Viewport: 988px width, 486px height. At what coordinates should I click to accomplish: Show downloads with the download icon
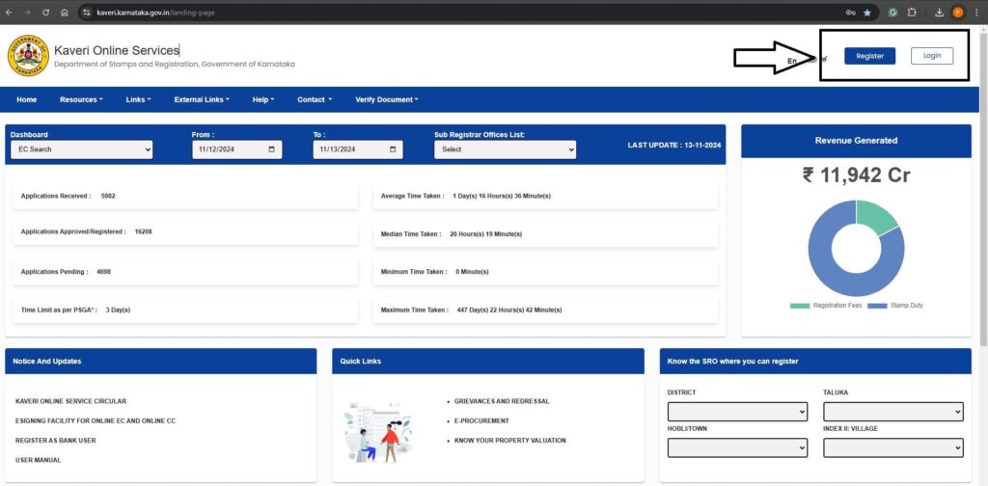pyautogui.click(x=940, y=13)
